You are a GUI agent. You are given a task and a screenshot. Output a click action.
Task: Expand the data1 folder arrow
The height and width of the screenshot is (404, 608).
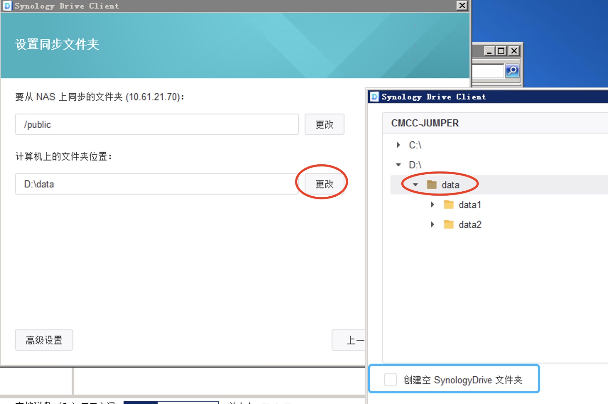[433, 204]
